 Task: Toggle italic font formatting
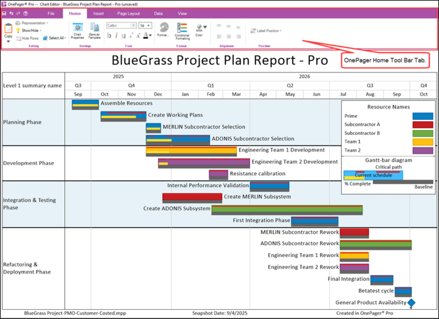pyautogui.click(x=116, y=36)
